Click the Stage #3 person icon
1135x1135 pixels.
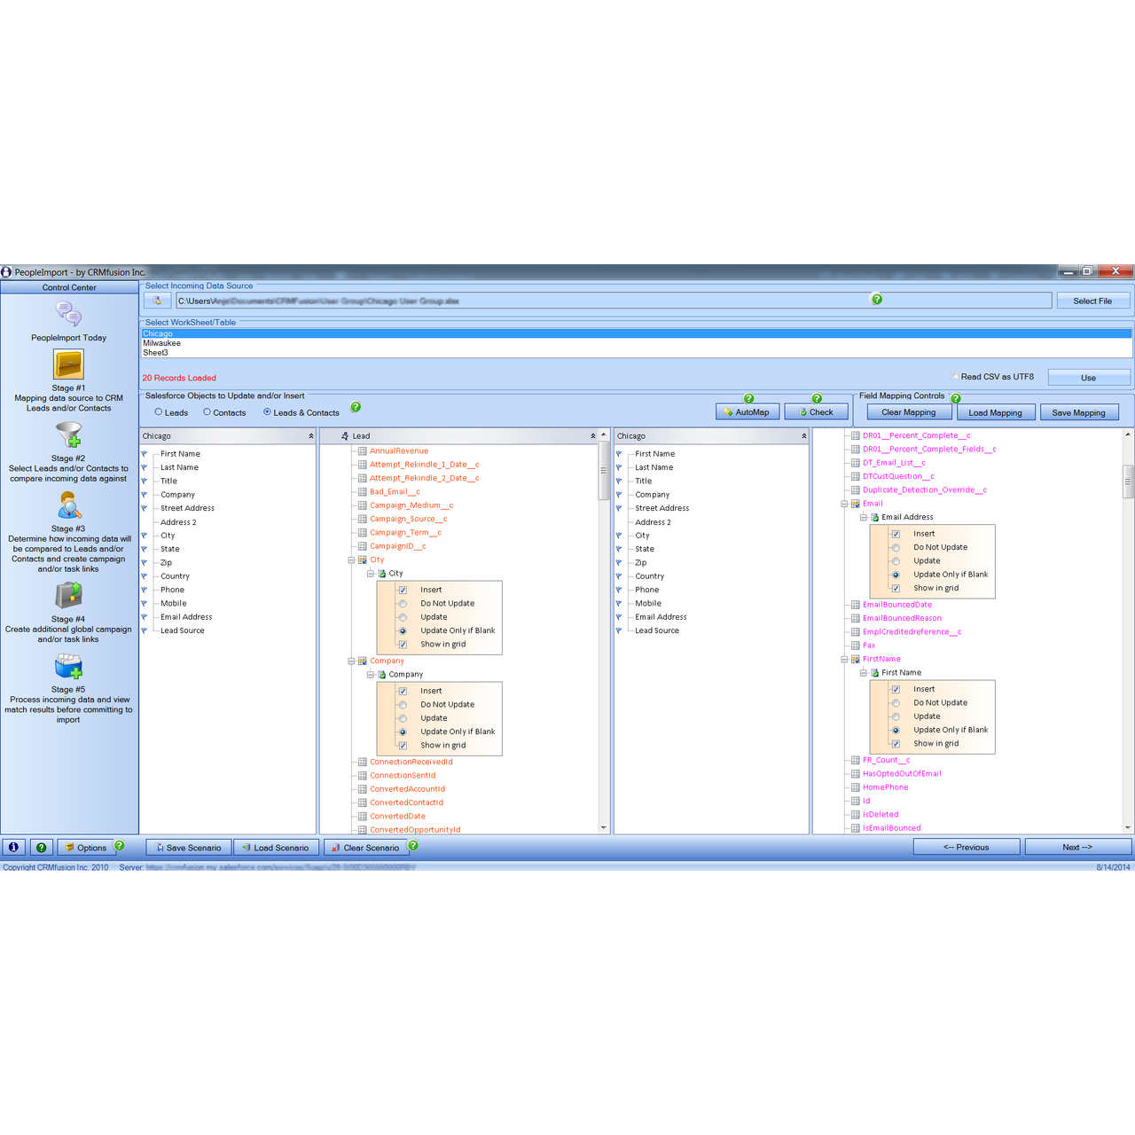tap(68, 507)
